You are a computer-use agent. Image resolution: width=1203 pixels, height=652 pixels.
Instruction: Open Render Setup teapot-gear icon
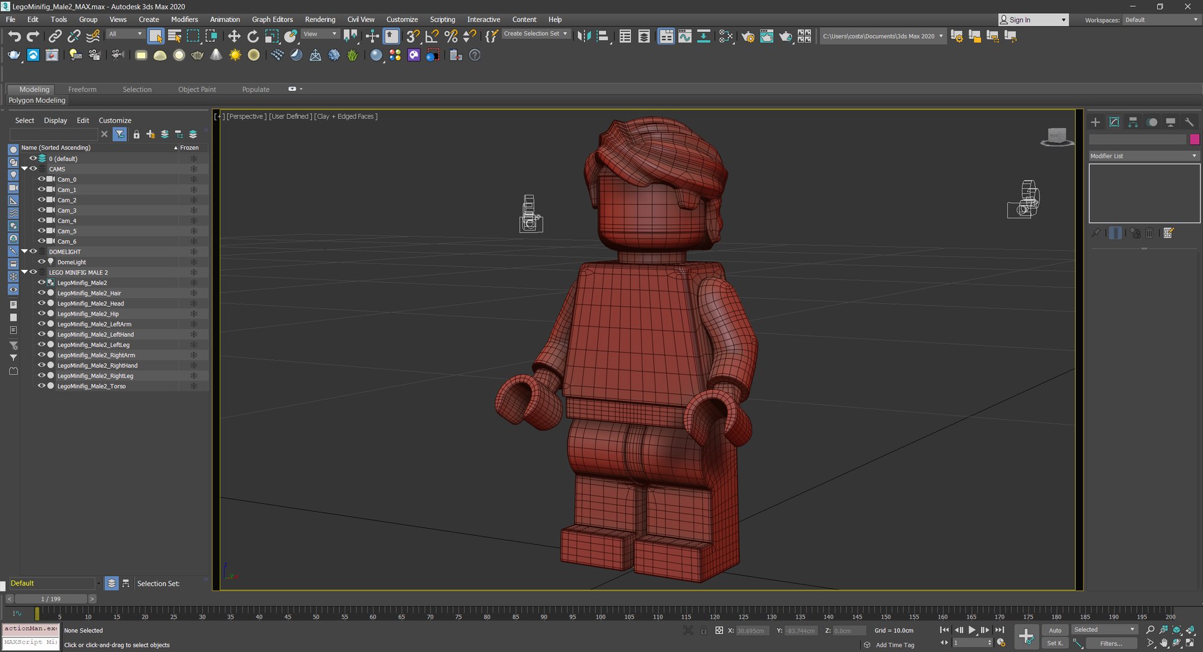click(747, 36)
